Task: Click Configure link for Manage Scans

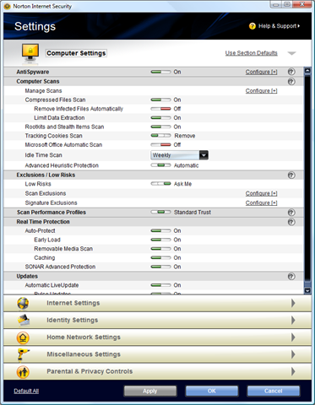Action: [x=262, y=91]
